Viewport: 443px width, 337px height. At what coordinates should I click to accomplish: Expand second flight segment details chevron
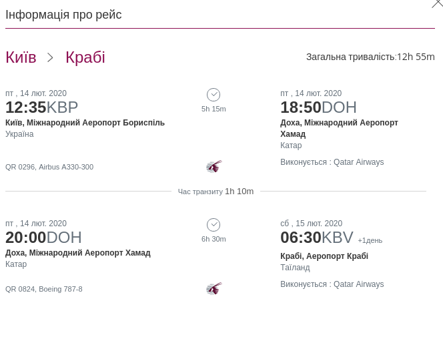click(213, 225)
